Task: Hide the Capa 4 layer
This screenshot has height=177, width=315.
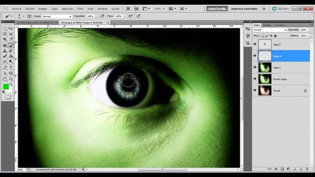Action: pos(255,56)
